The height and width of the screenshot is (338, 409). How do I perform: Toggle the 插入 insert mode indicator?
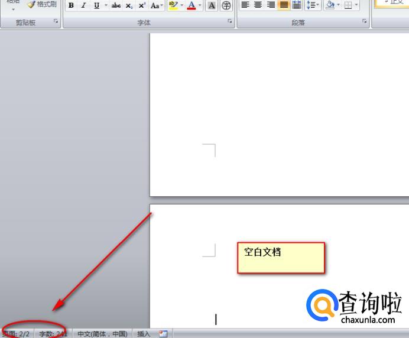(x=144, y=334)
